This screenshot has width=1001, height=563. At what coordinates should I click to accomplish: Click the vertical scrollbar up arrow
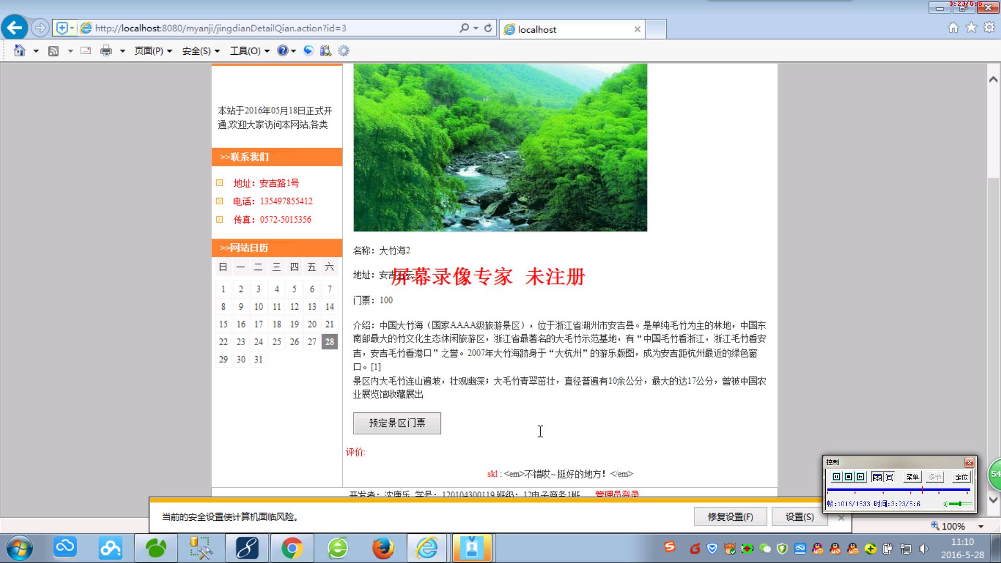(x=993, y=80)
